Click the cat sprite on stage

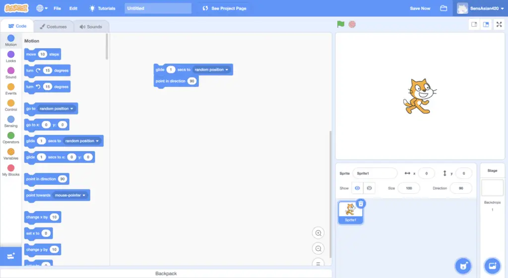tap(420, 97)
